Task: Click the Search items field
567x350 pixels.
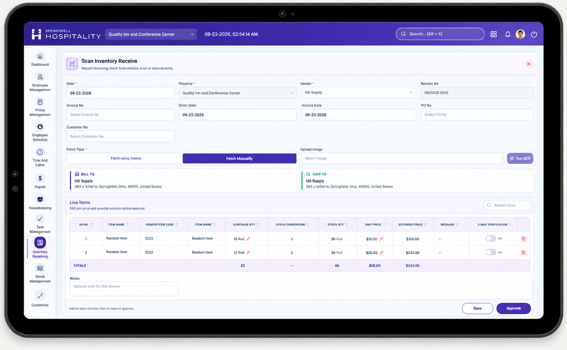Action: [507, 205]
